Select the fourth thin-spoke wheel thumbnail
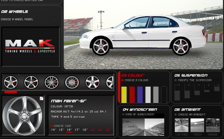This screenshot has width=224, height=139. pos(72,82)
